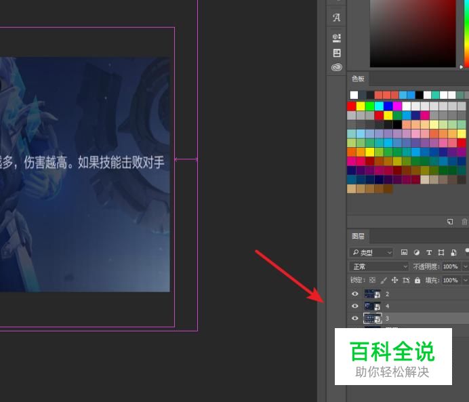The width and height of the screenshot is (469, 402).
Task: Switch to the 图层 layers tab
Action: coord(358,237)
